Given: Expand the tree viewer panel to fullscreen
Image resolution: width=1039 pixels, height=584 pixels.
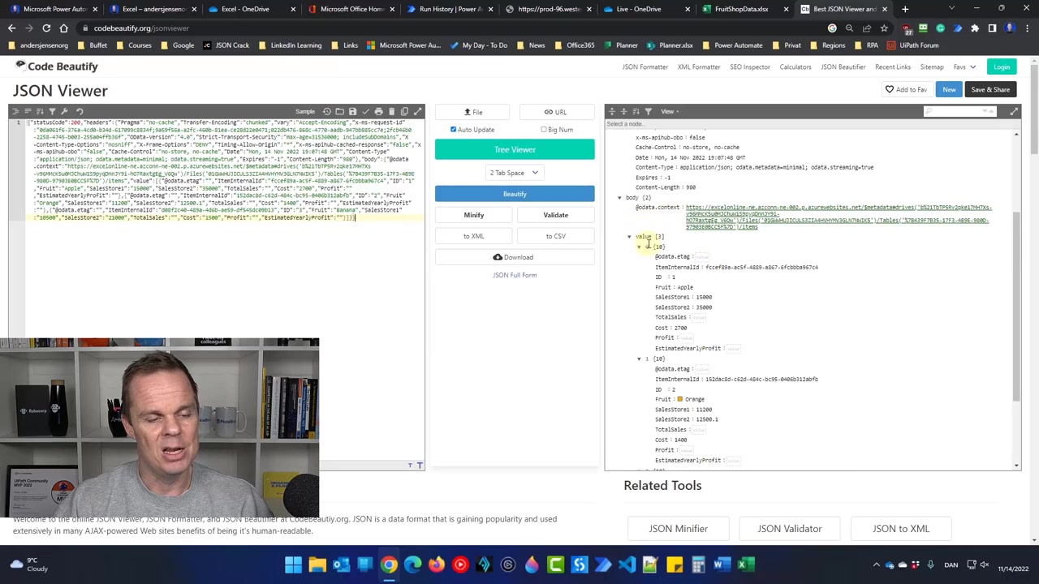Looking at the screenshot, I should point(1014,111).
